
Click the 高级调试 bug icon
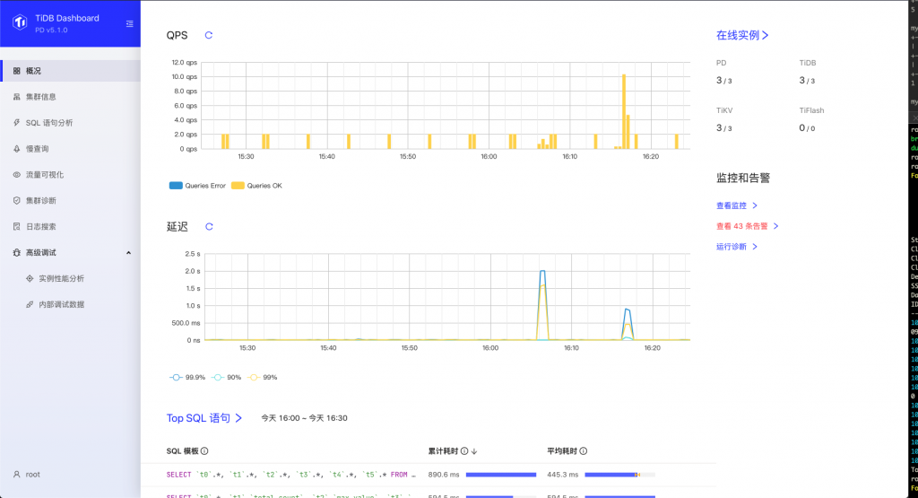(x=16, y=252)
